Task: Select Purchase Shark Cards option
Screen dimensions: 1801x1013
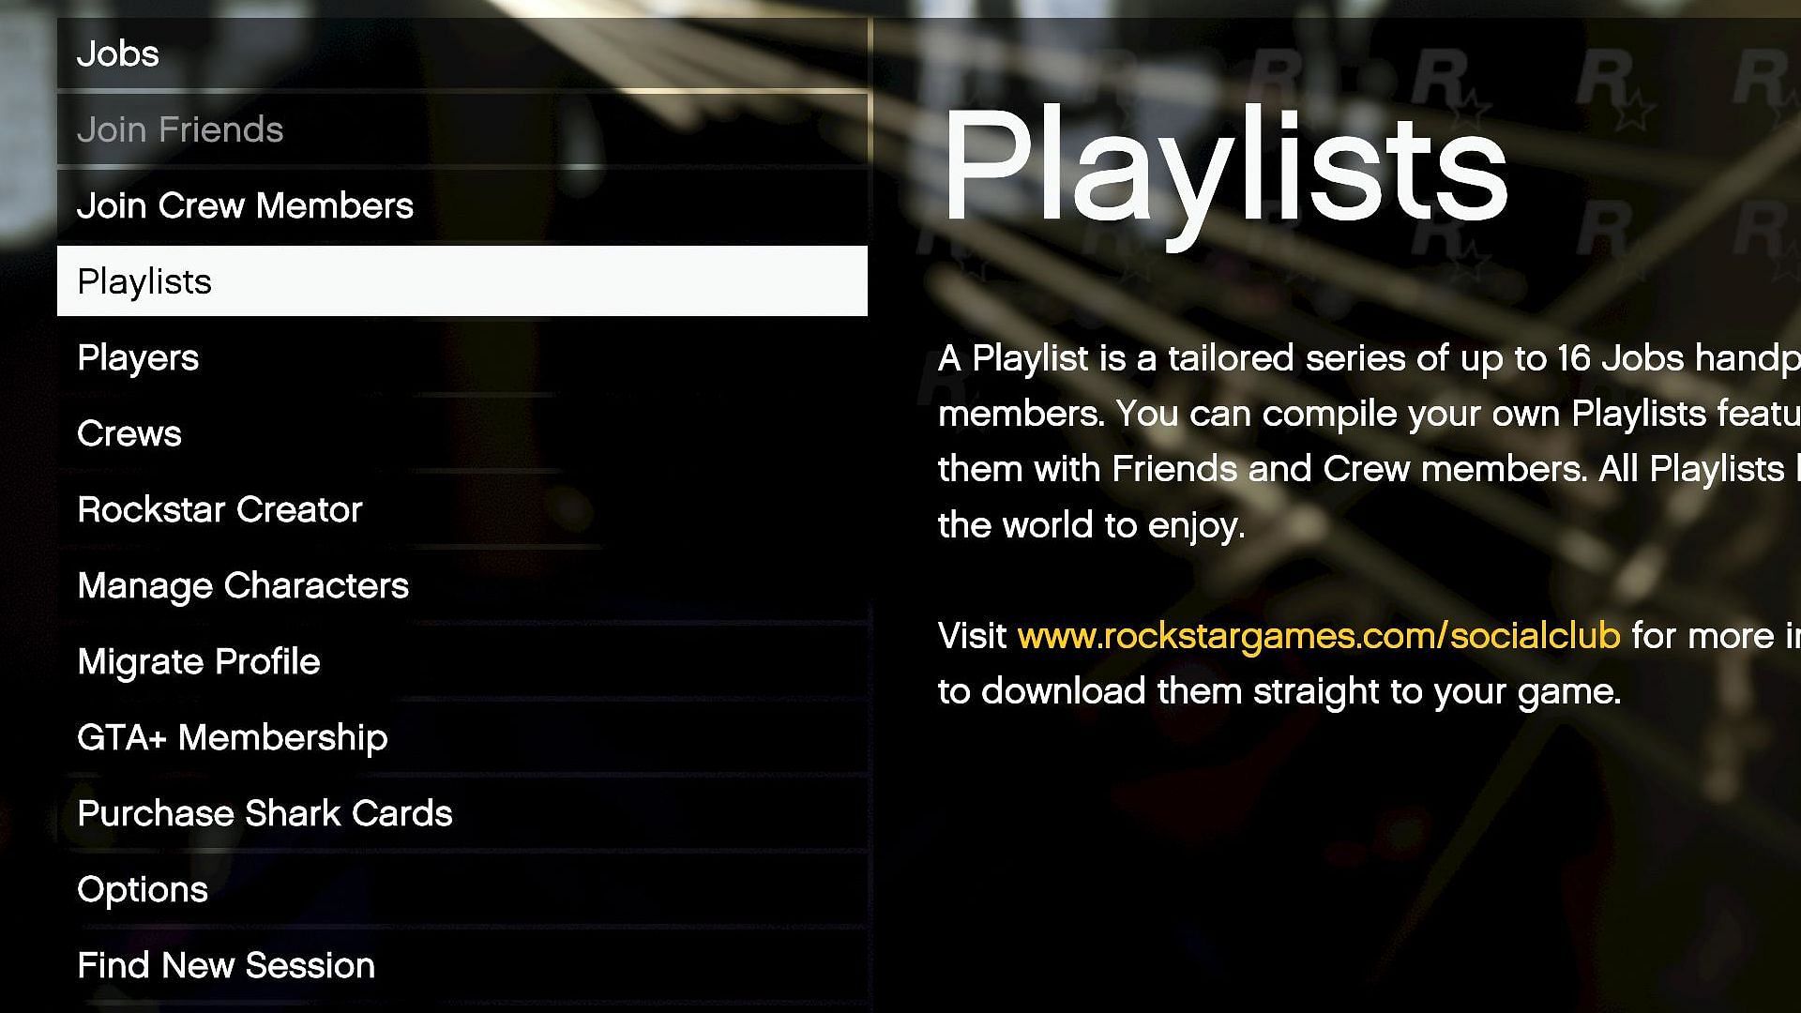Action: [265, 812]
